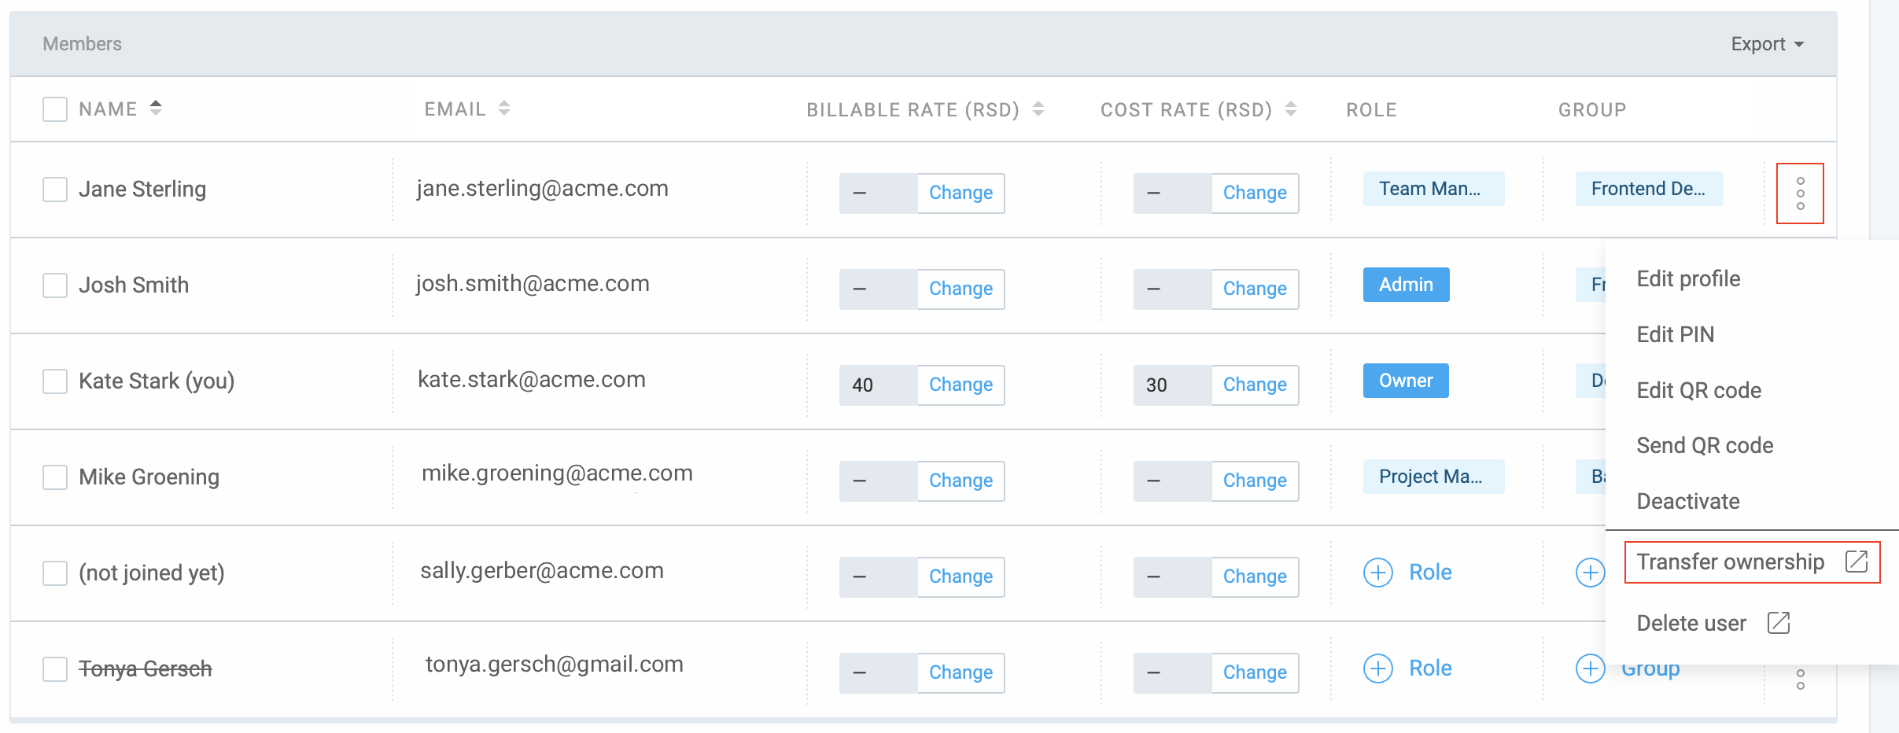This screenshot has width=1899, height=733.
Task: Click Kate Stark's cost rate field showing 30
Action: point(1171,385)
